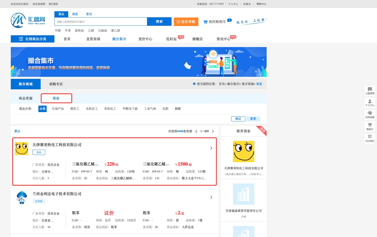Click hot keyword 聚乙烯

pos(116,31)
